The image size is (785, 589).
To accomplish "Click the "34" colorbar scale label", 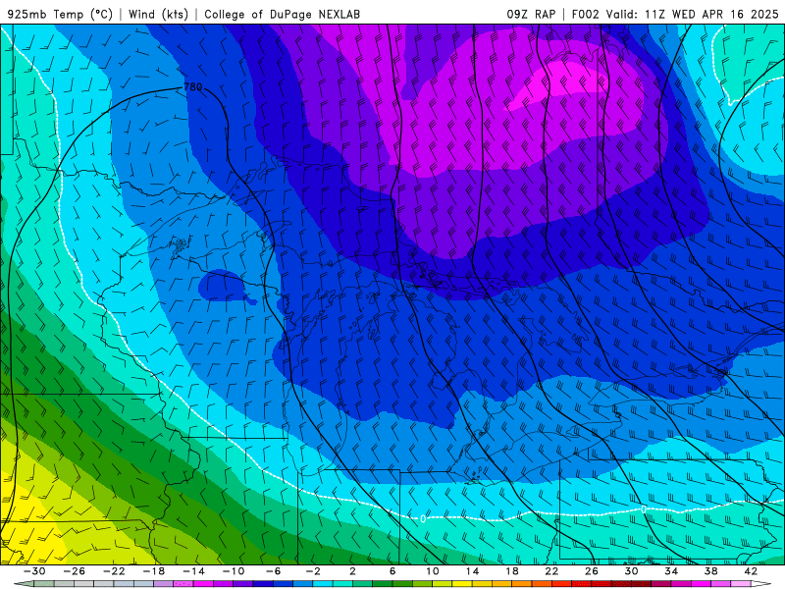I will tap(671, 571).
